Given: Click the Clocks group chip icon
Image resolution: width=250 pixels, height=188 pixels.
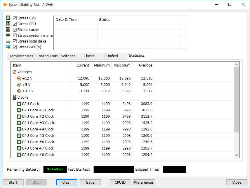Looking at the screenshot, I should [x=14, y=97].
